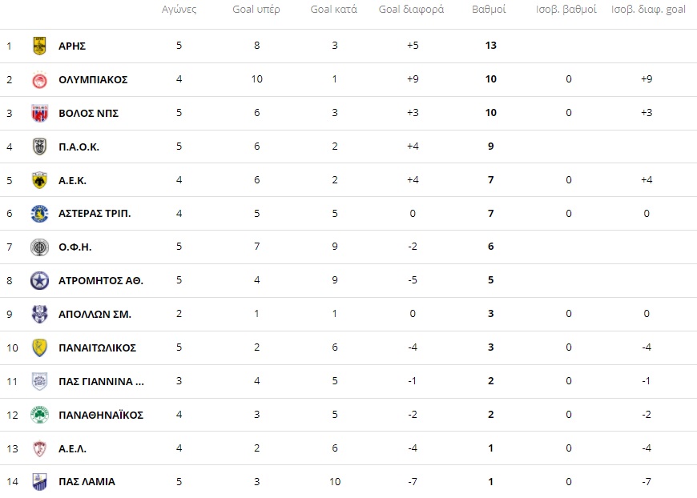Click the ΠΑΣ ΛΑΜΙΑ team crest
The image size is (697, 498).
(39, 481)
